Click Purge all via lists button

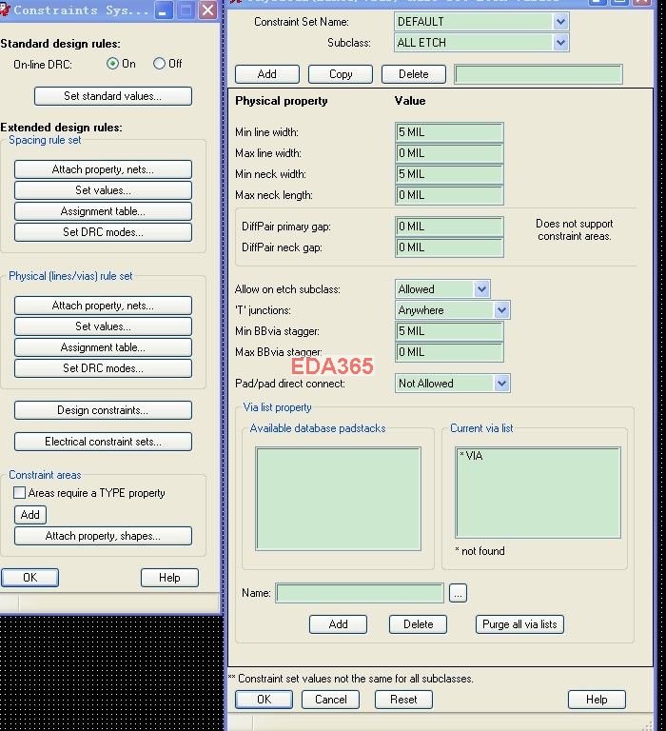[x=519, y=624]
